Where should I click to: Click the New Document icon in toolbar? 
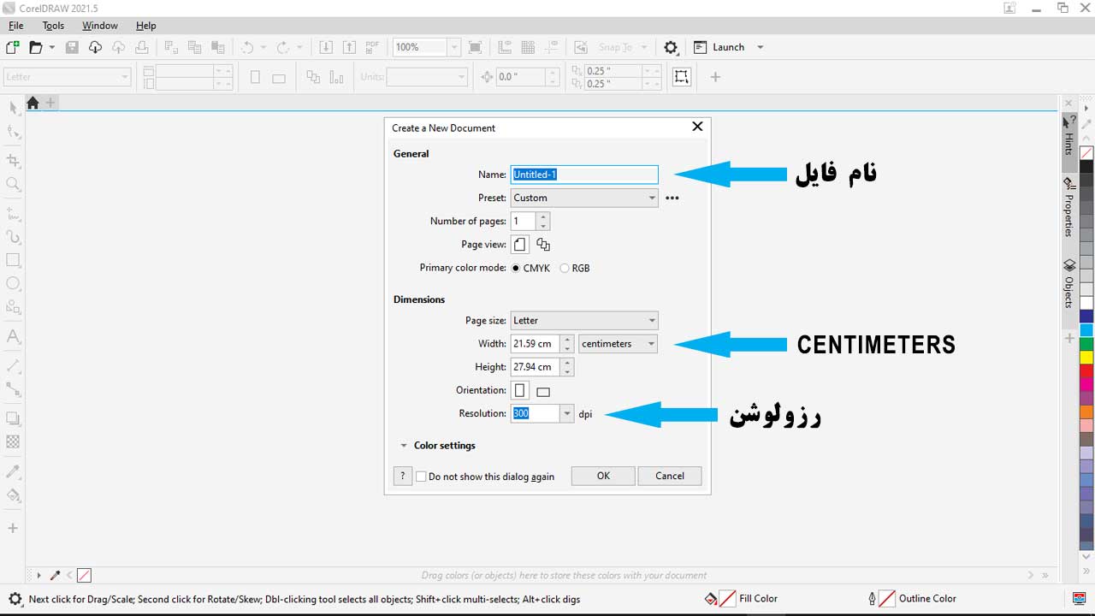coord(13,48)
